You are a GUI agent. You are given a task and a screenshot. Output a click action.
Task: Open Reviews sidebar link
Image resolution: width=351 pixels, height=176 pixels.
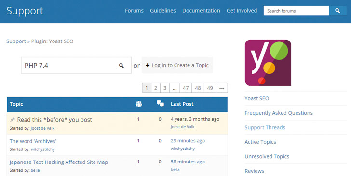coord(254,171)
